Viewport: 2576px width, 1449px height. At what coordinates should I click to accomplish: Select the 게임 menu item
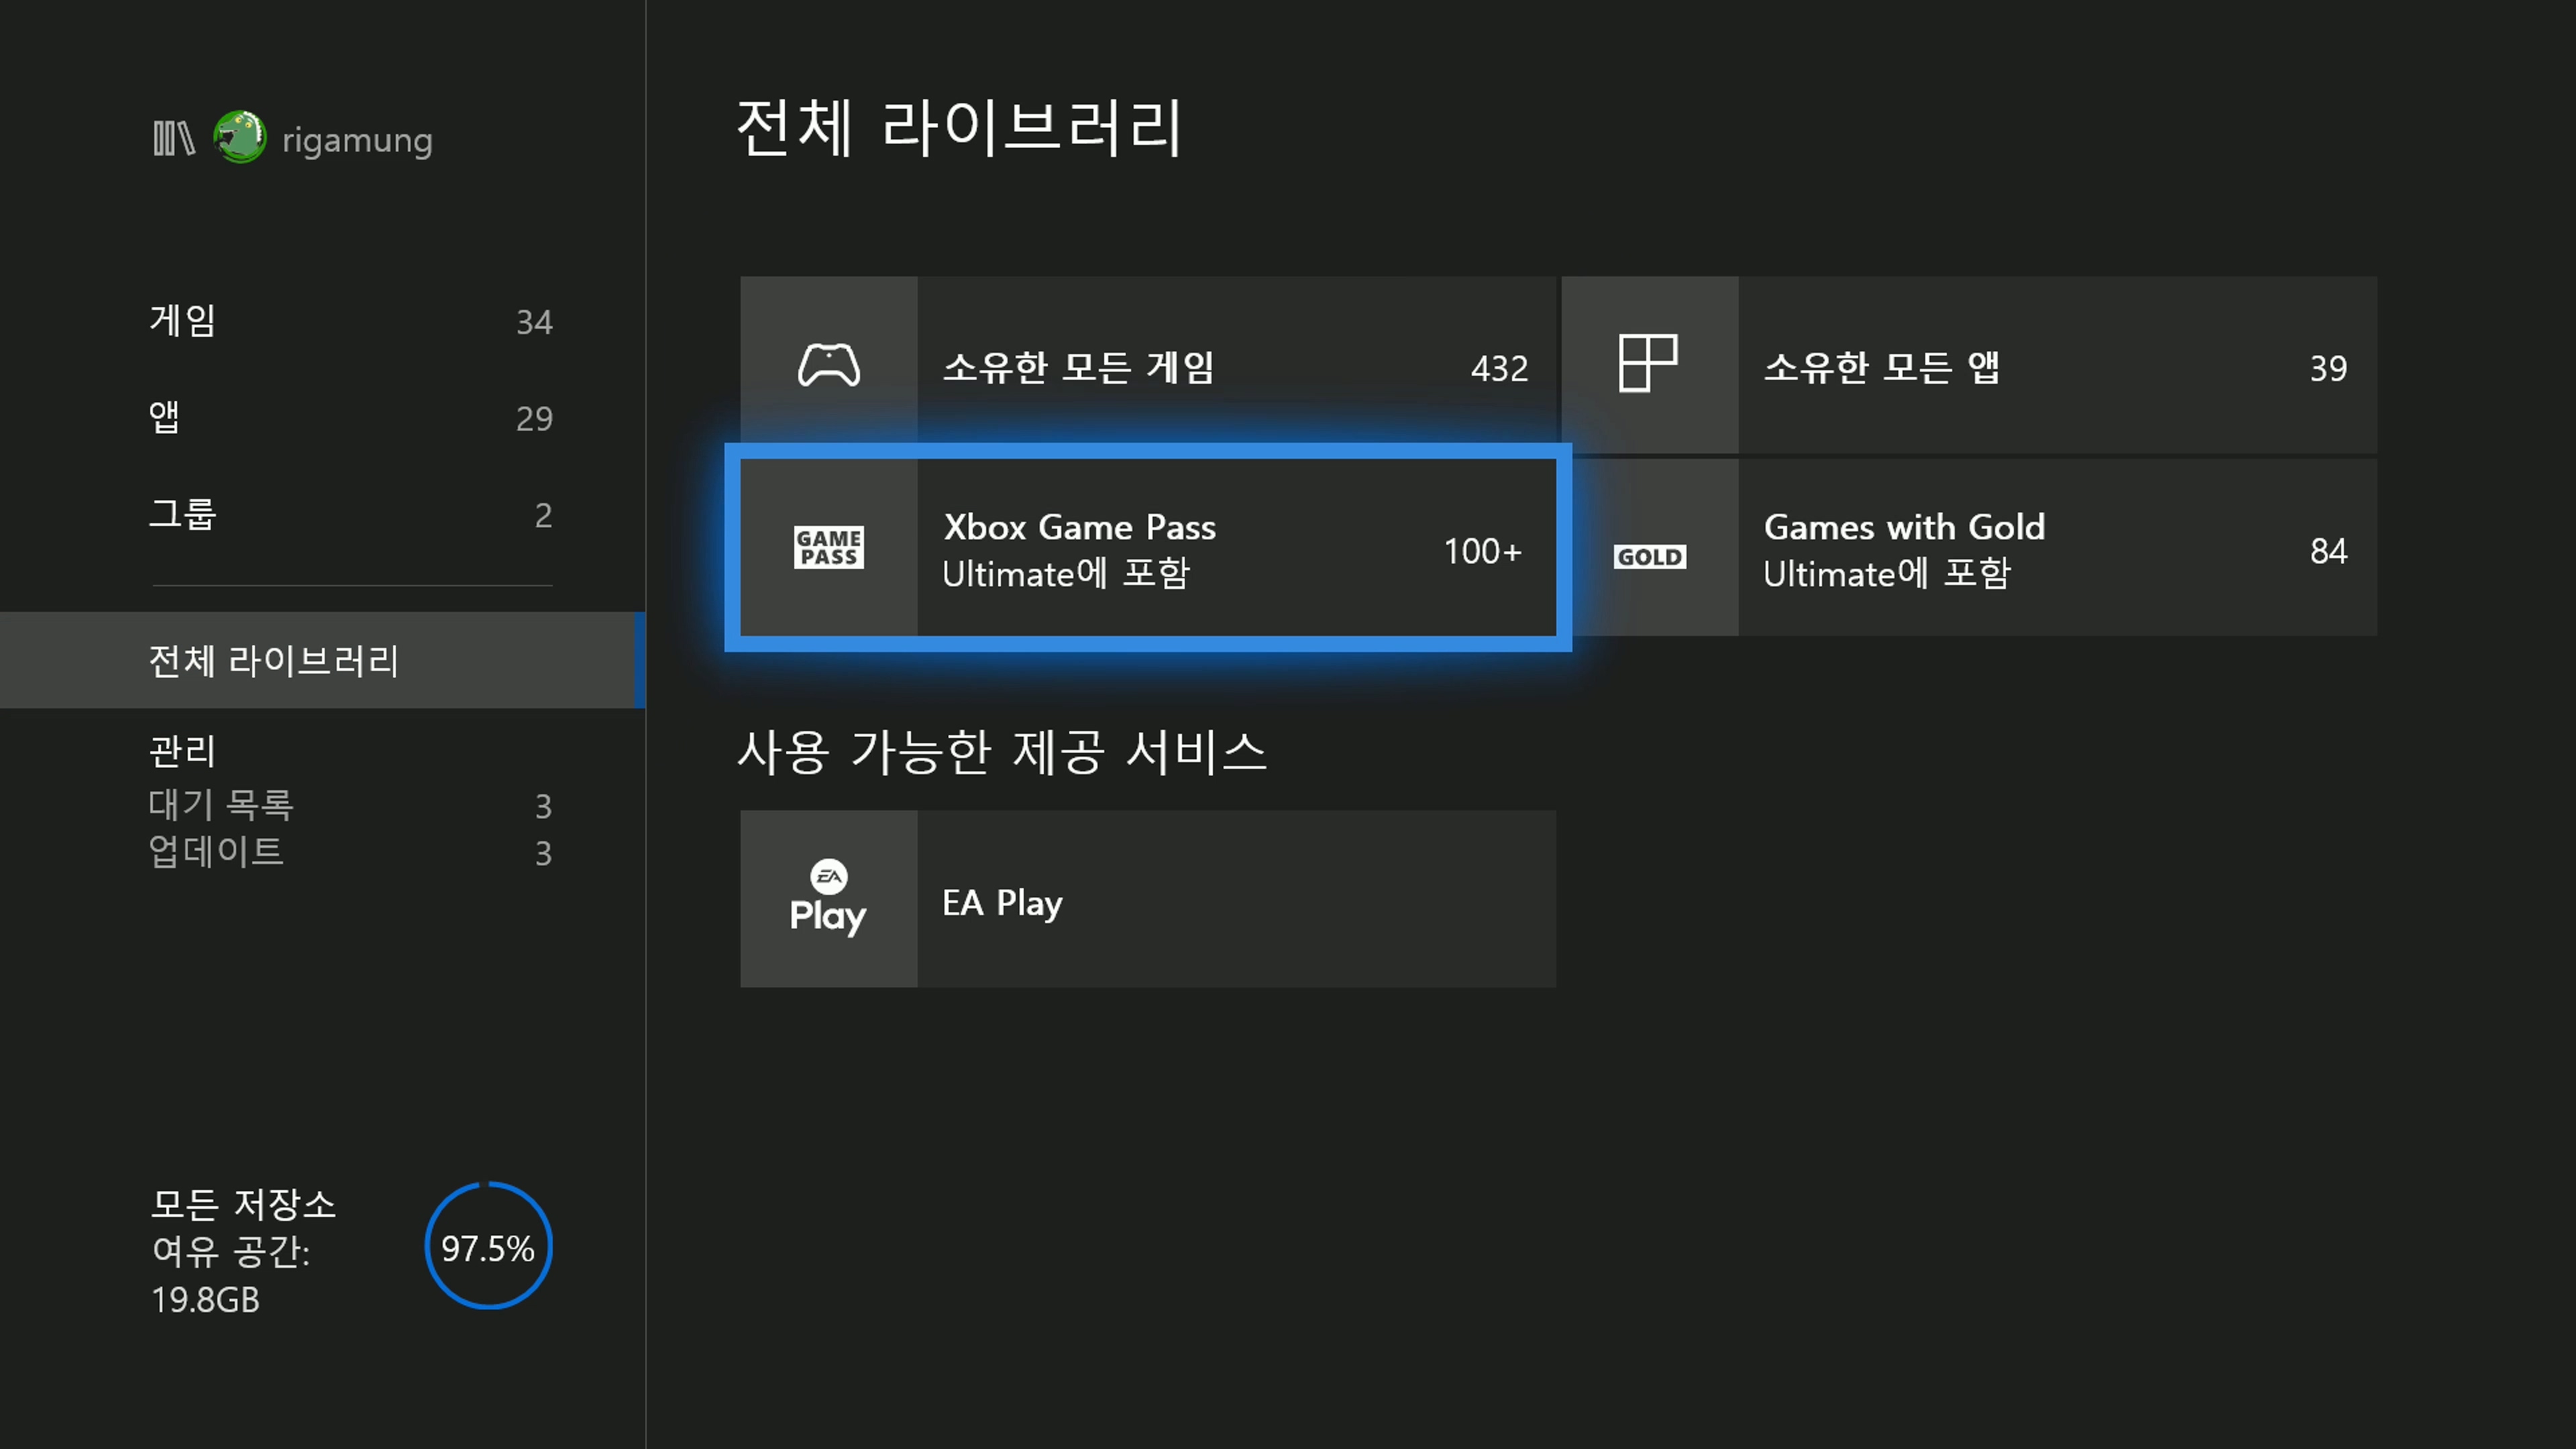point(350,321)
